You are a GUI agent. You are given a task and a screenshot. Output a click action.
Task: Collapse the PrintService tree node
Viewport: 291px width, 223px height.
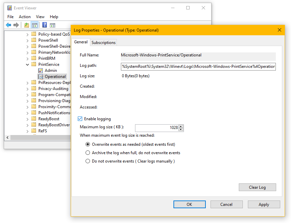click(27, 64)
